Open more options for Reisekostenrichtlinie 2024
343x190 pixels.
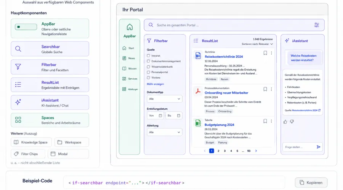271,53
